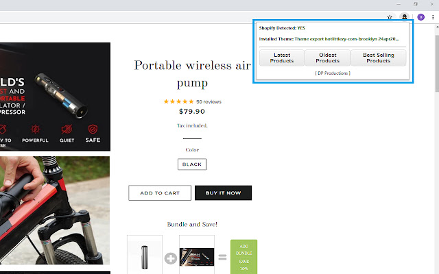439x274 pixels.
Task: Open the 50 reviews link
Action: click(x=209, y=102)
